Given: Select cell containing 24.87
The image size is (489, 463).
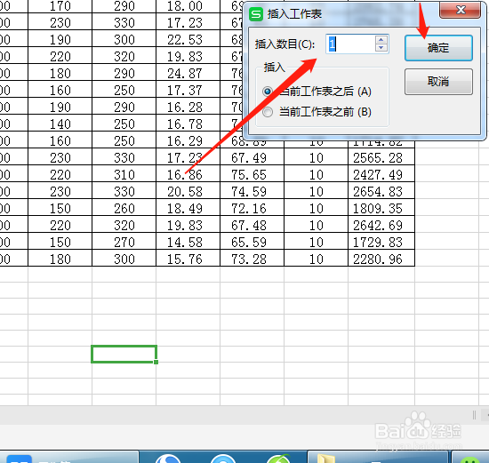Looking at the screenshot, I should (188, 72).
